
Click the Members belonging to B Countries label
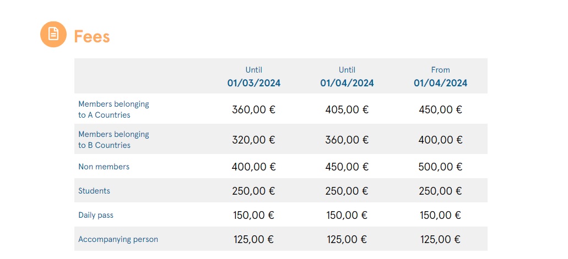113,140
